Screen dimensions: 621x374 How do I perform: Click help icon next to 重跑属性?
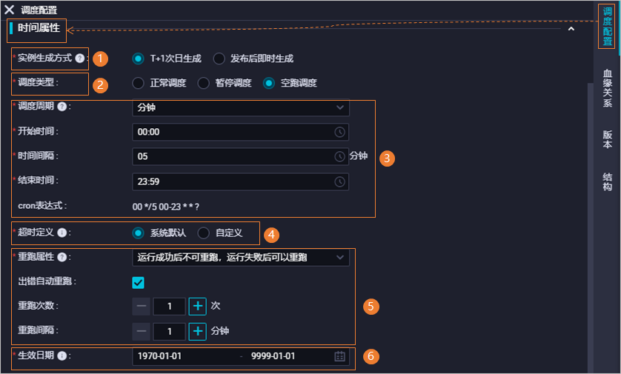pos(62,257)
